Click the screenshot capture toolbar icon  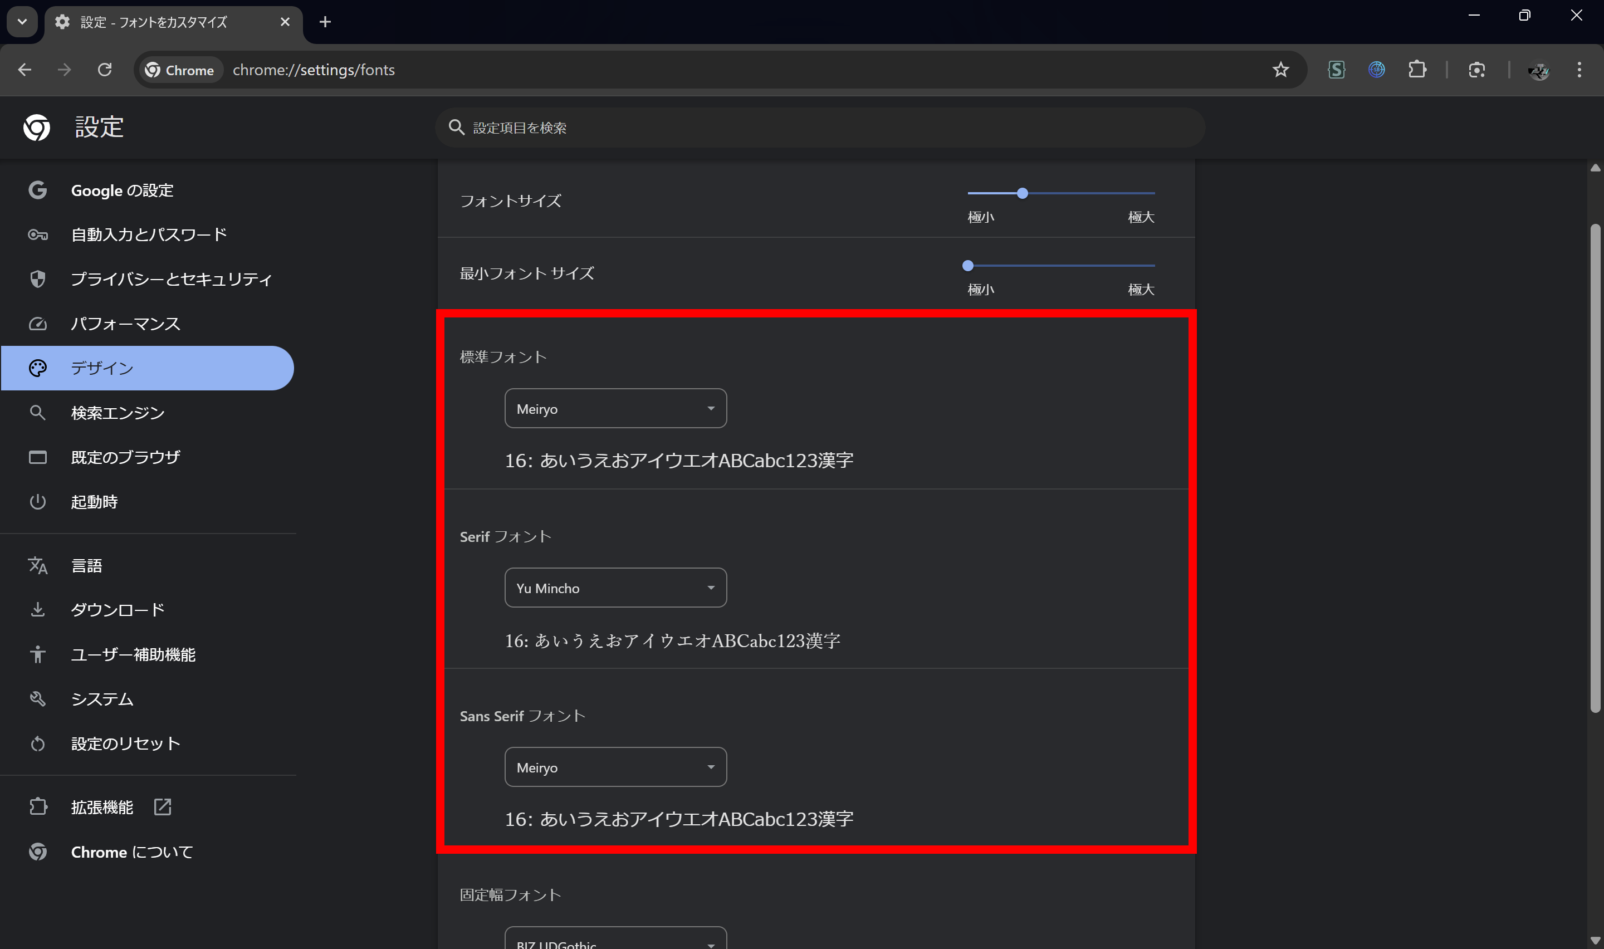(1477, 70)
